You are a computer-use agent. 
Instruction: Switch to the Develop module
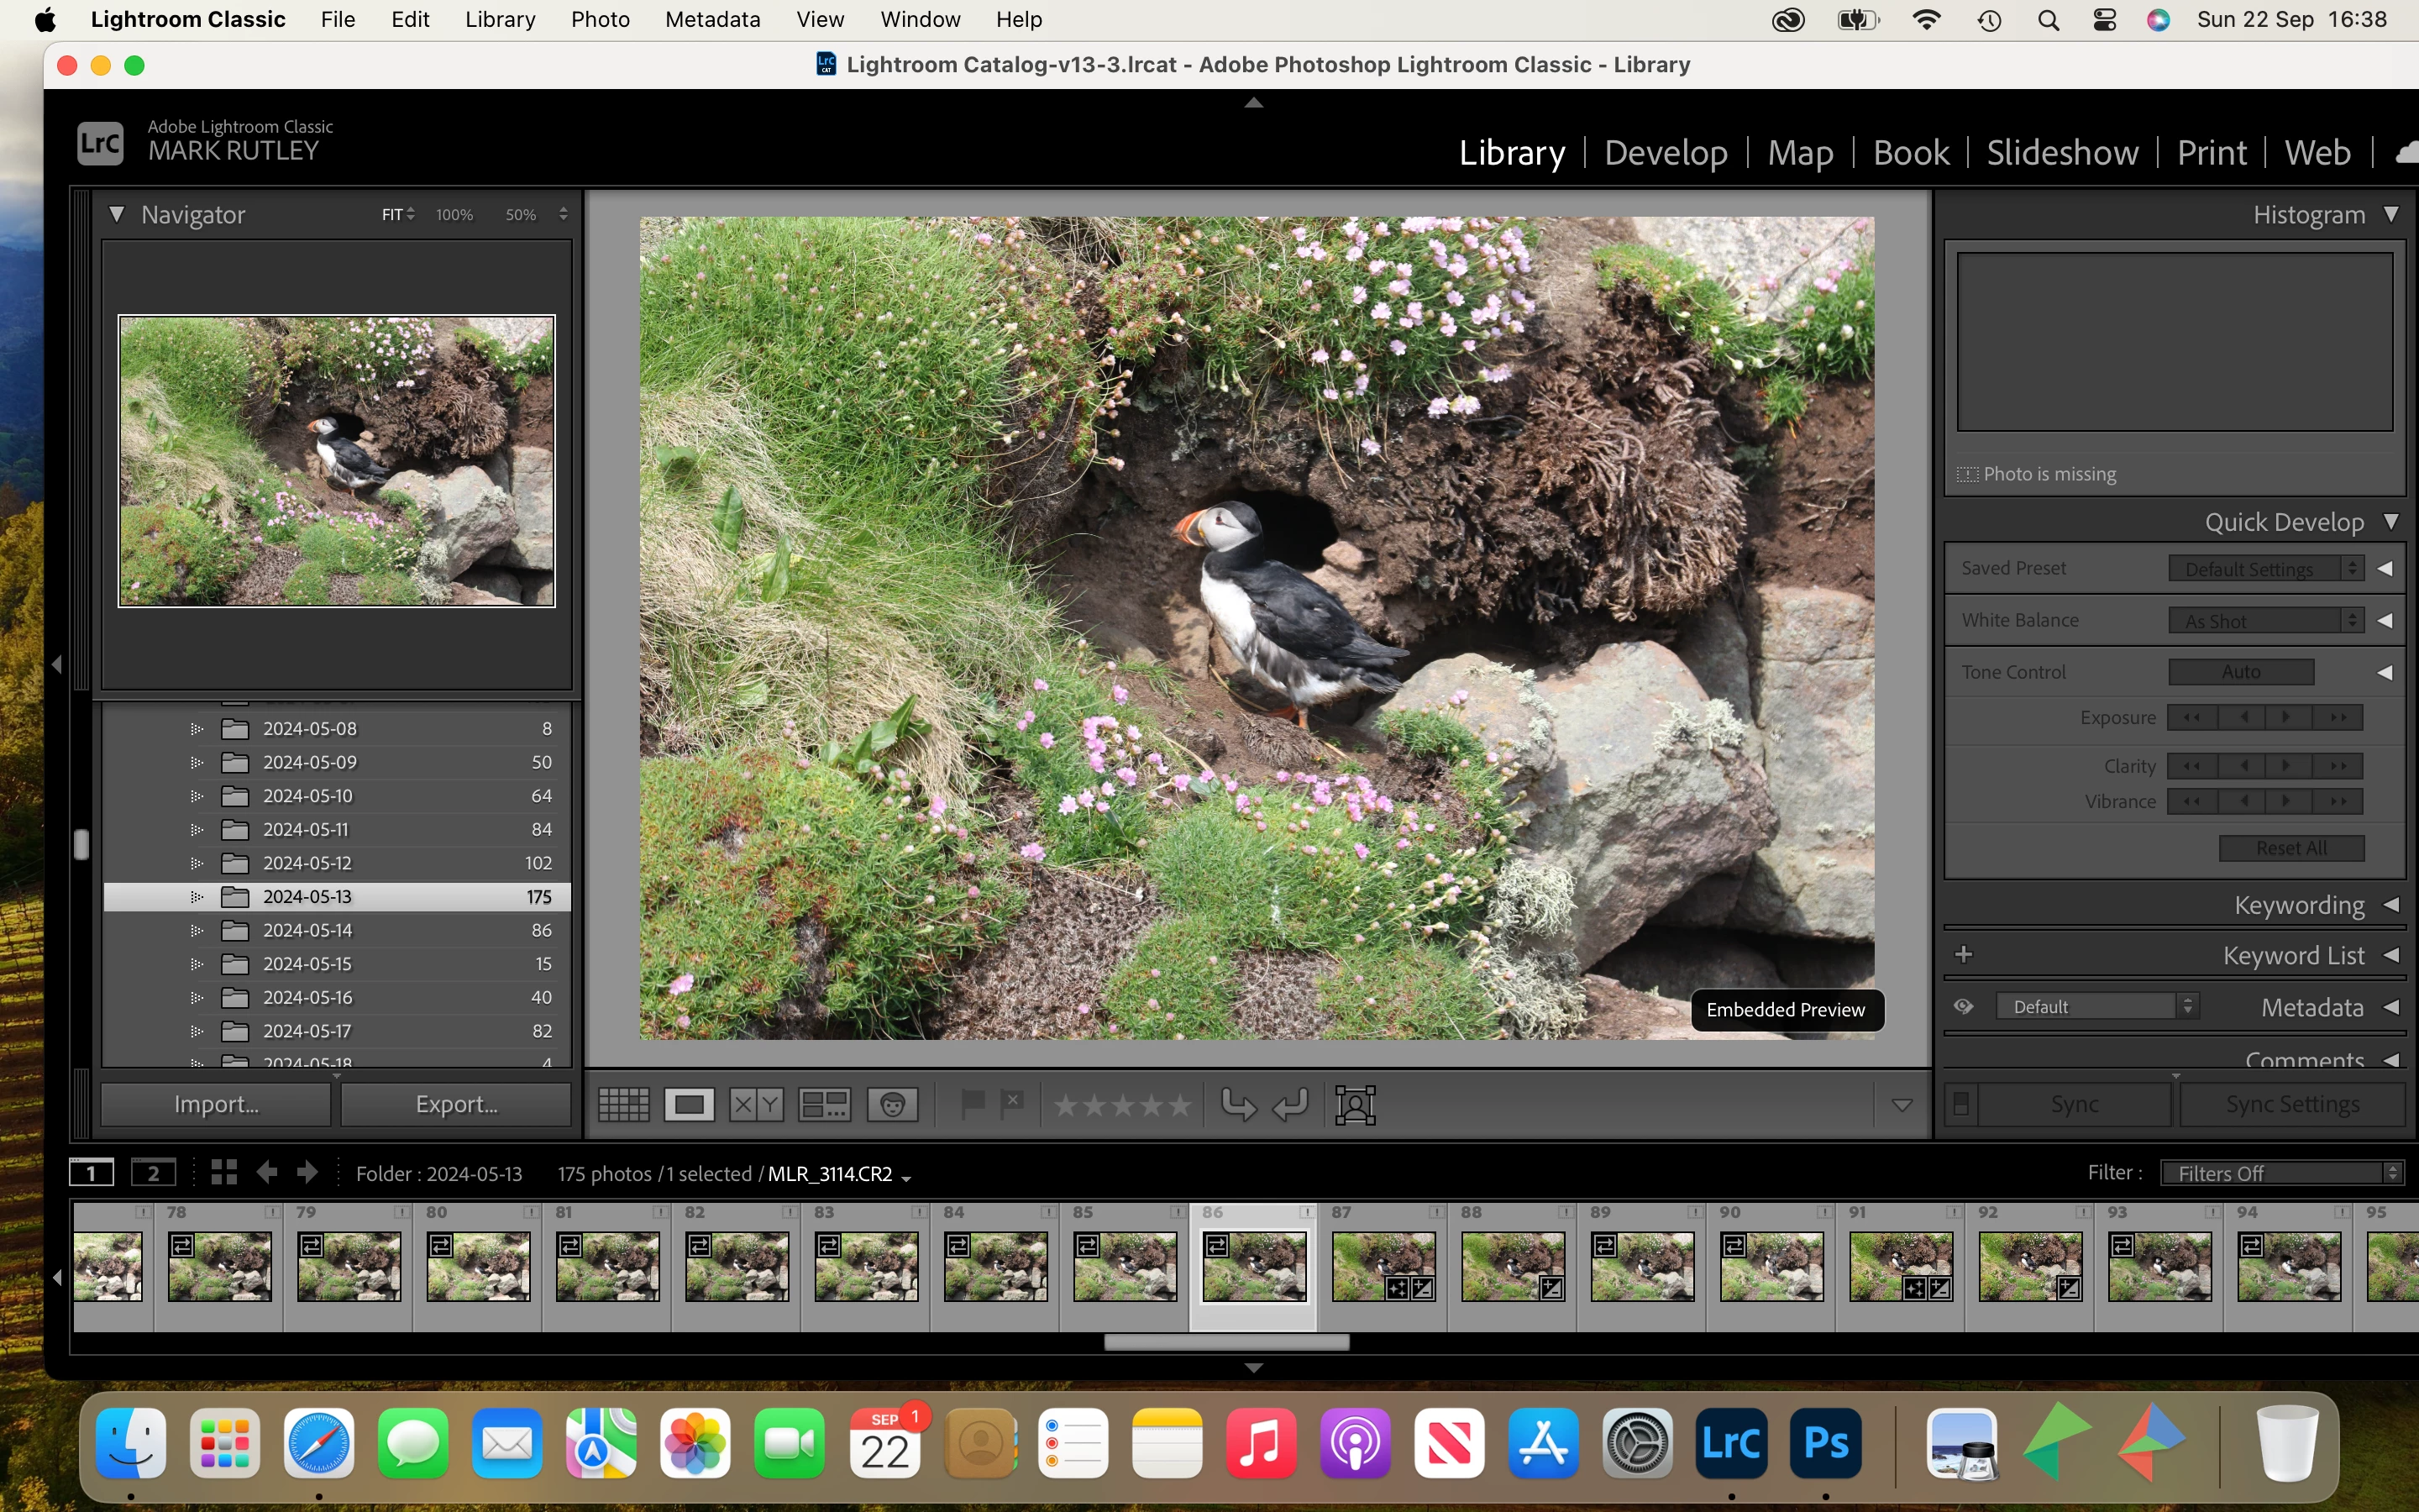[1666, 152]
